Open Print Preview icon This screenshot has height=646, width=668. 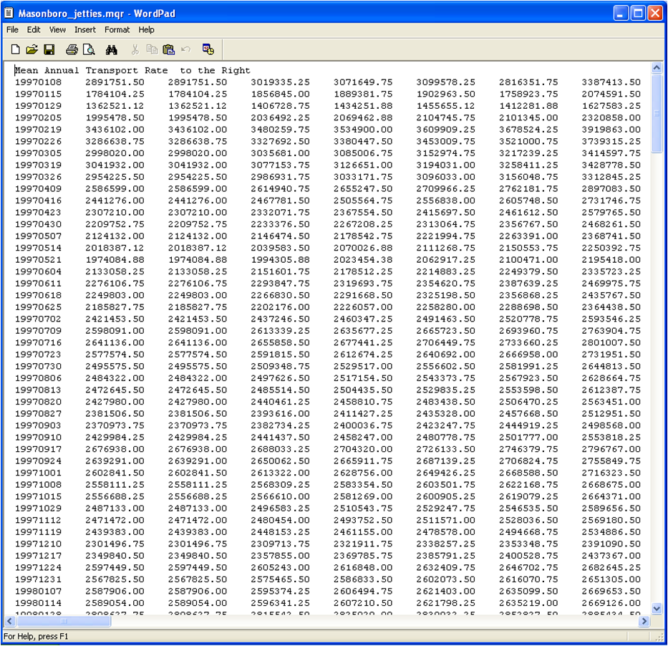point(89,50)
